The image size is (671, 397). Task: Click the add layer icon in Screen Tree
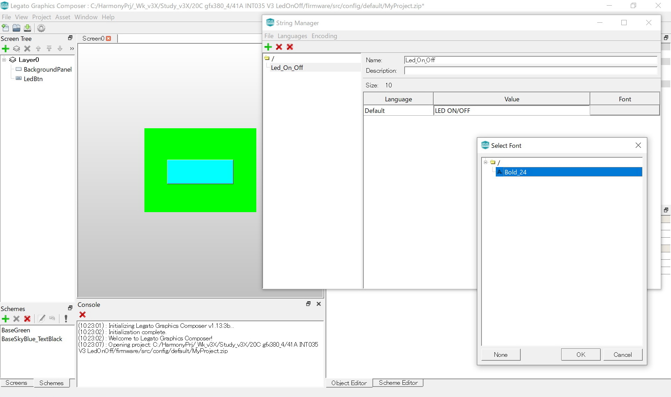[16, 49]
